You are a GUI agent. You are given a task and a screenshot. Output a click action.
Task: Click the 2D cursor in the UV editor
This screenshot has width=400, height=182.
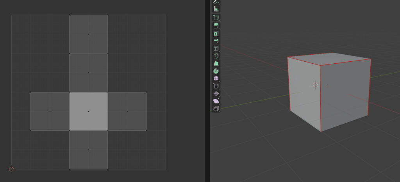pos(11,169)
